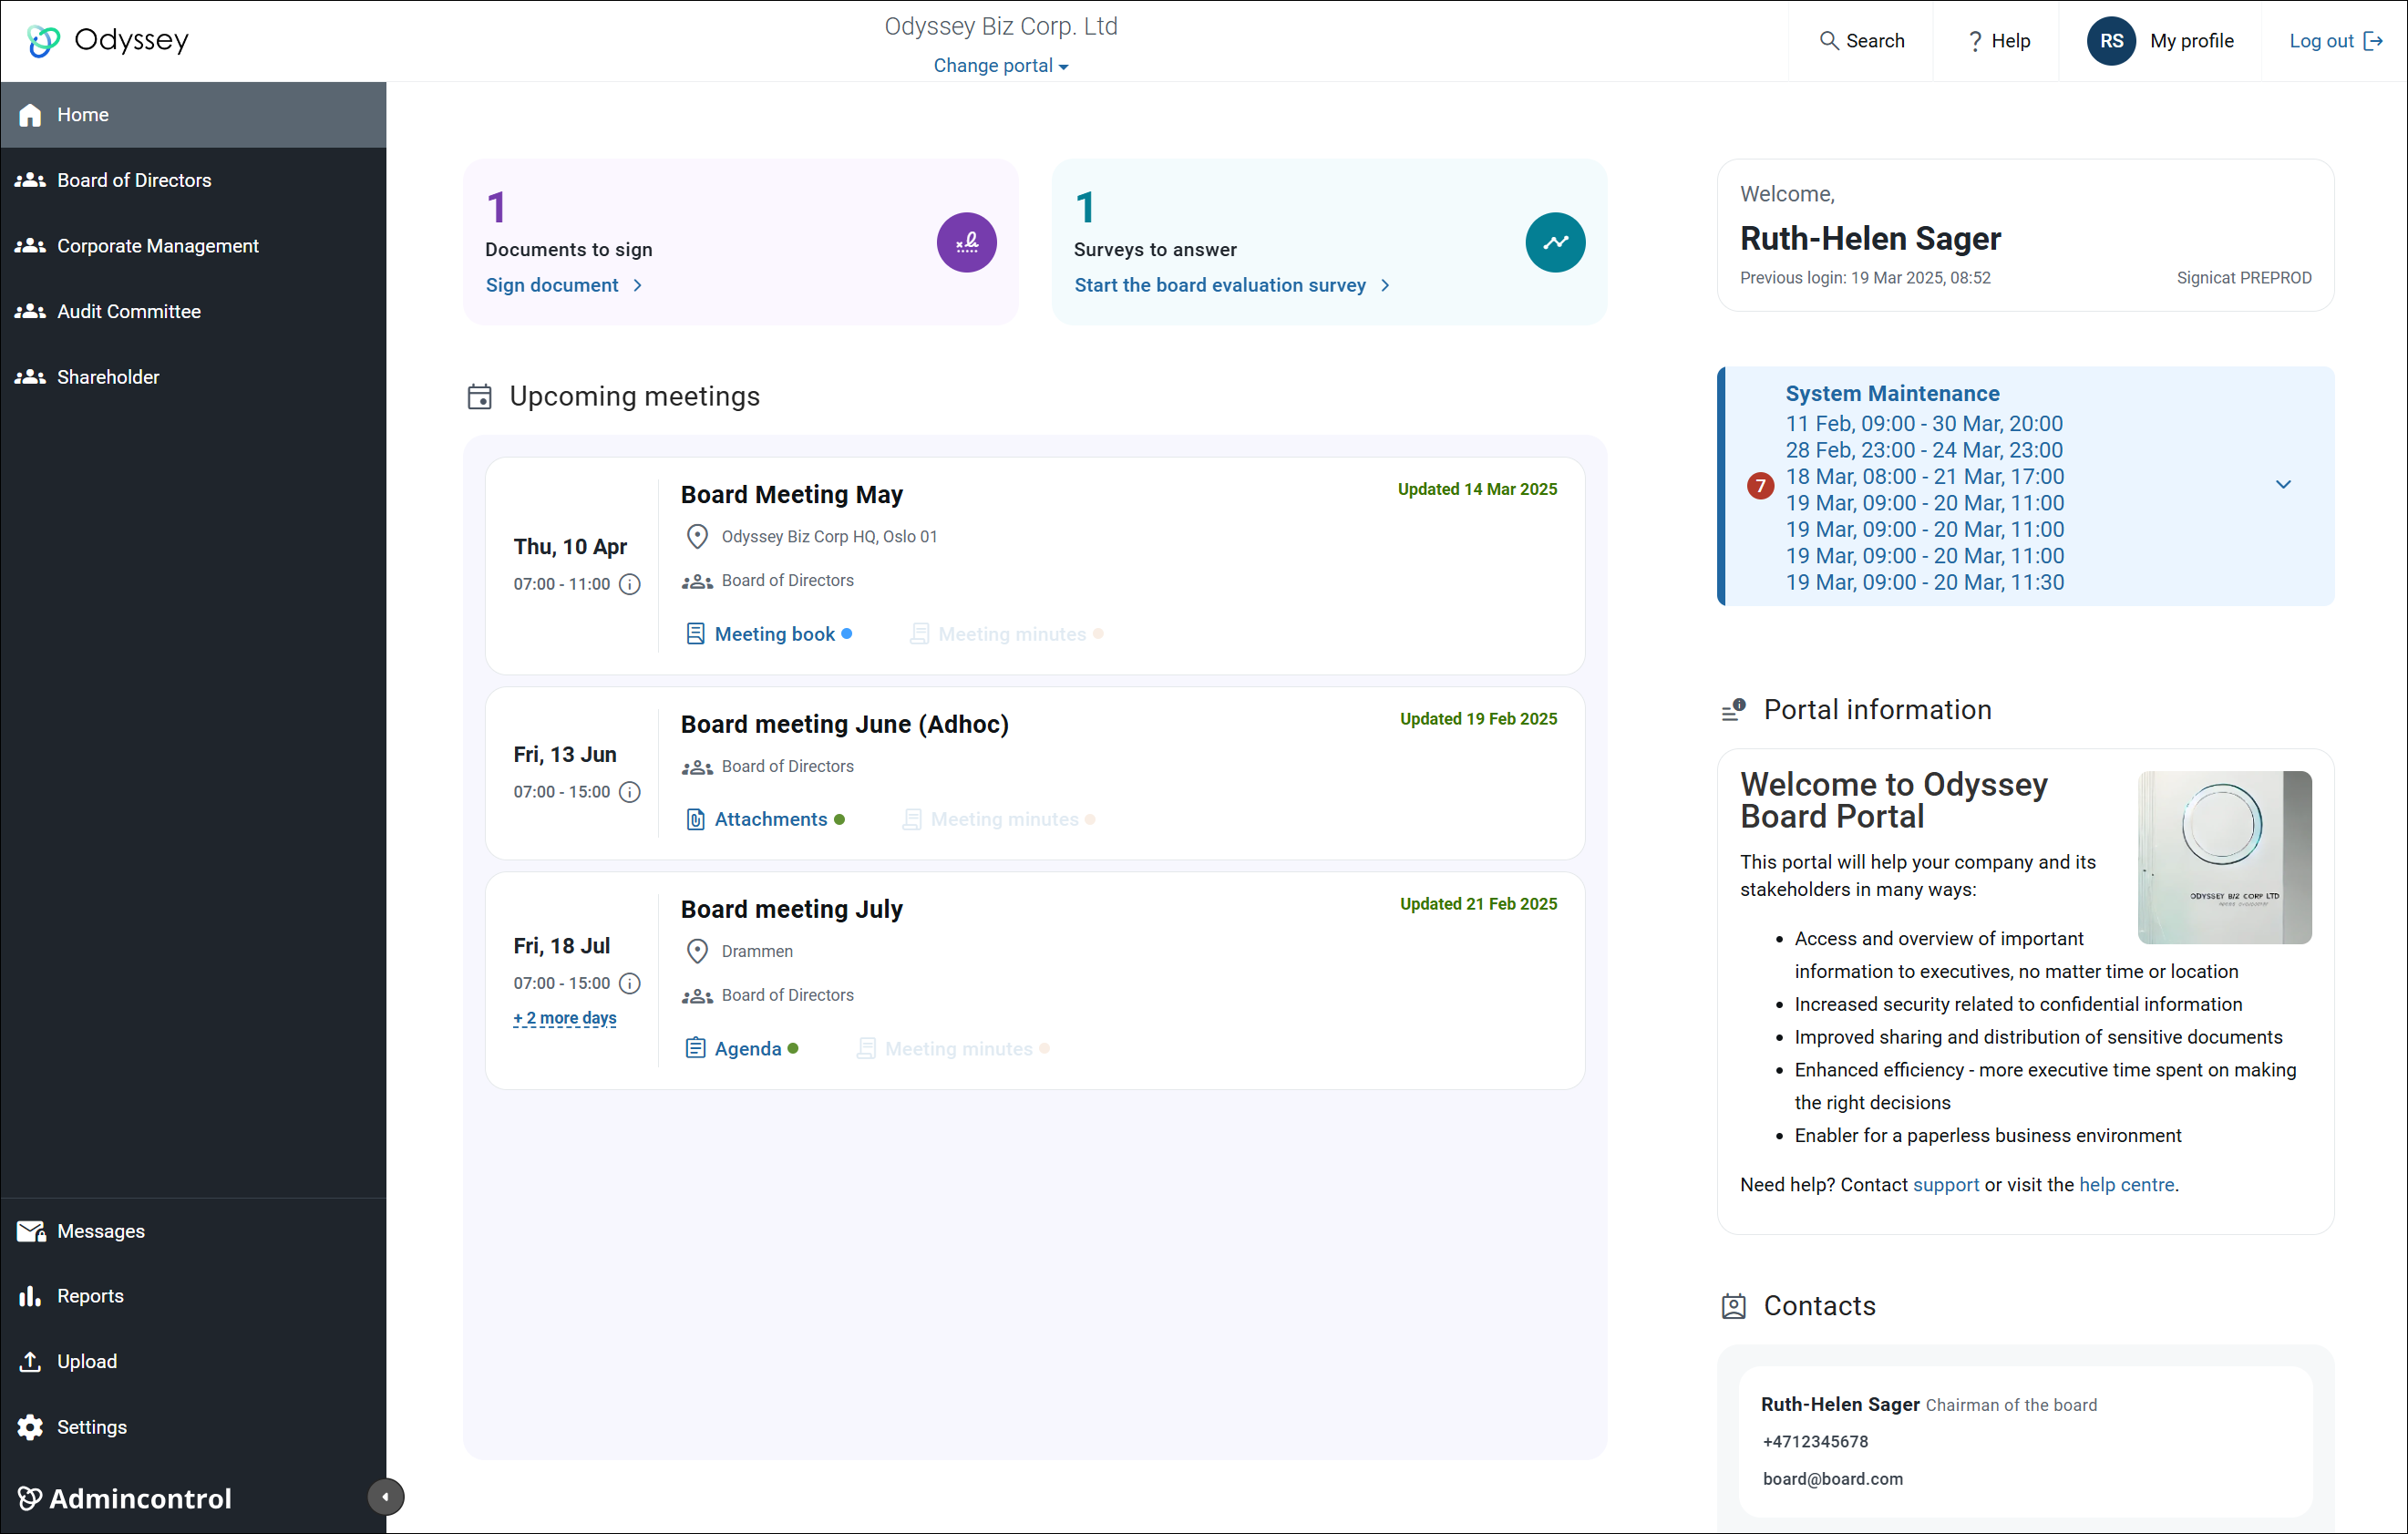Open Board meeting June (Adhoc) title
The height and width of the screenshot is (1534, 2408).
[844, 724]
